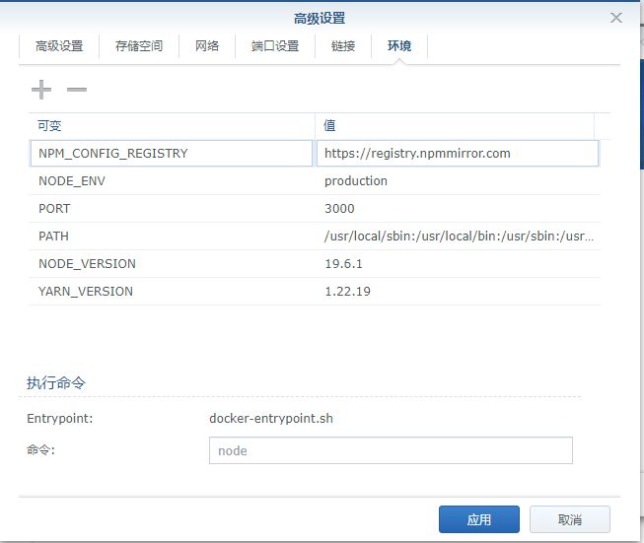Select the NODE_VERSION variable name

(x=87, y=264)
